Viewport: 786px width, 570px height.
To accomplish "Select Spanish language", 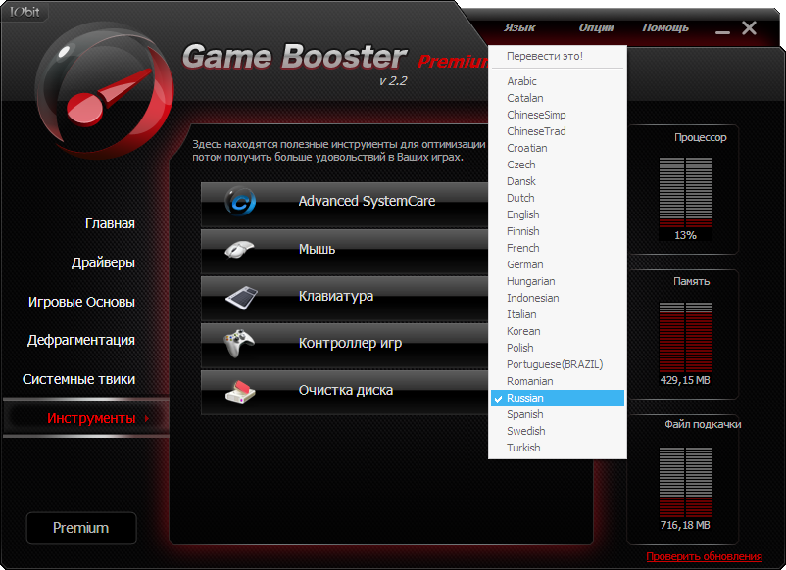I will (558, 414).
